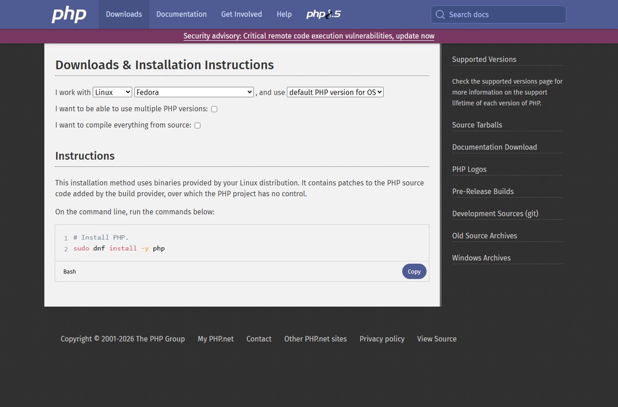Check compile everything from source box
The height and width of the screenshot is (407, 618).
197,125
